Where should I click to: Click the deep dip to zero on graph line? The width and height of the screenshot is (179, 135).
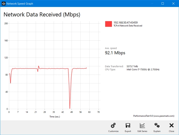(x=70, y=108)
